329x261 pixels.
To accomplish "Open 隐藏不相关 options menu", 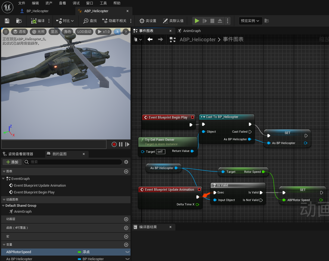I will click(x=131, y=21).
